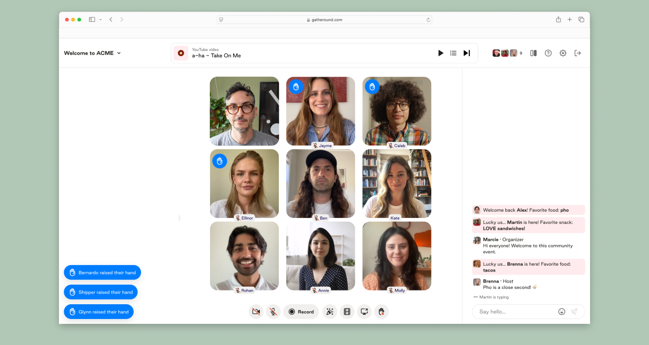Launch the confetti celebration effect
Viewport: 649px width, 345px height.
330,312
